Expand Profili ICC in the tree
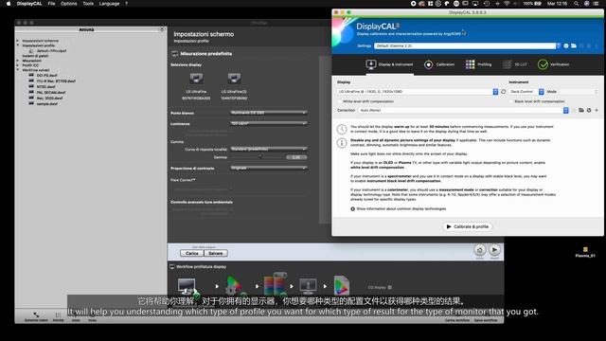Screen dimensions: 606x341 [x=18, y=65]
